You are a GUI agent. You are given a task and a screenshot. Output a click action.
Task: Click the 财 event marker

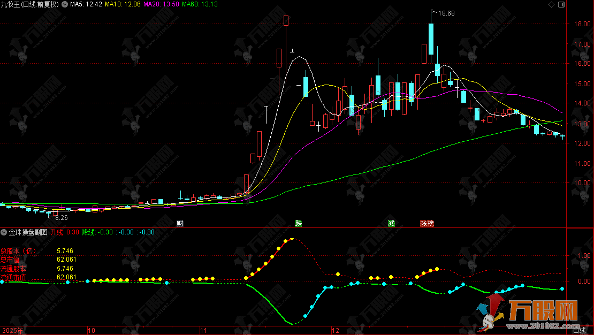click(180, 223)
